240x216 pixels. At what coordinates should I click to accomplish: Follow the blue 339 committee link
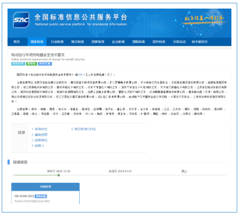(x=80, y=75)
